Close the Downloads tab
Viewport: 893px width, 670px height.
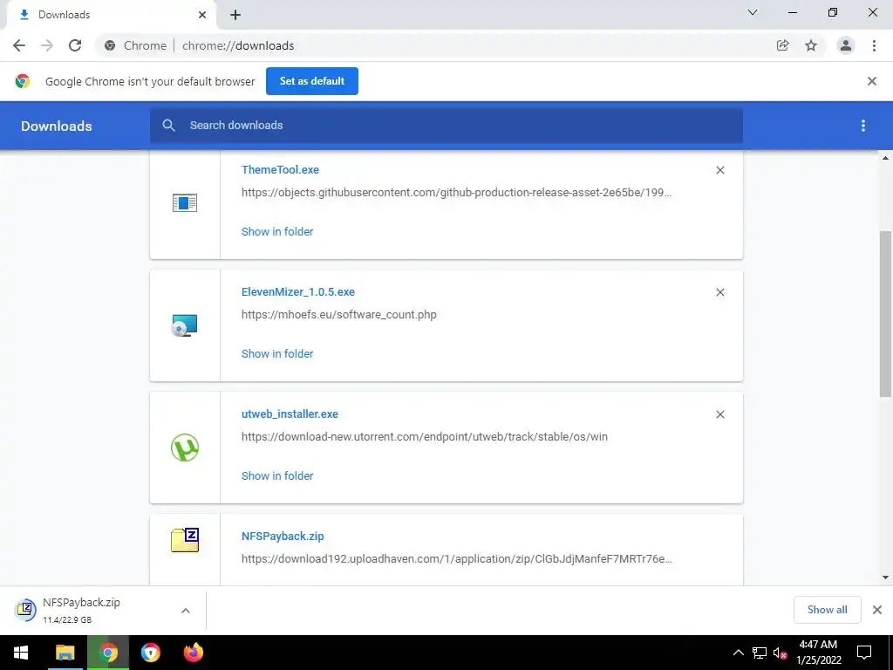(202, 15)
